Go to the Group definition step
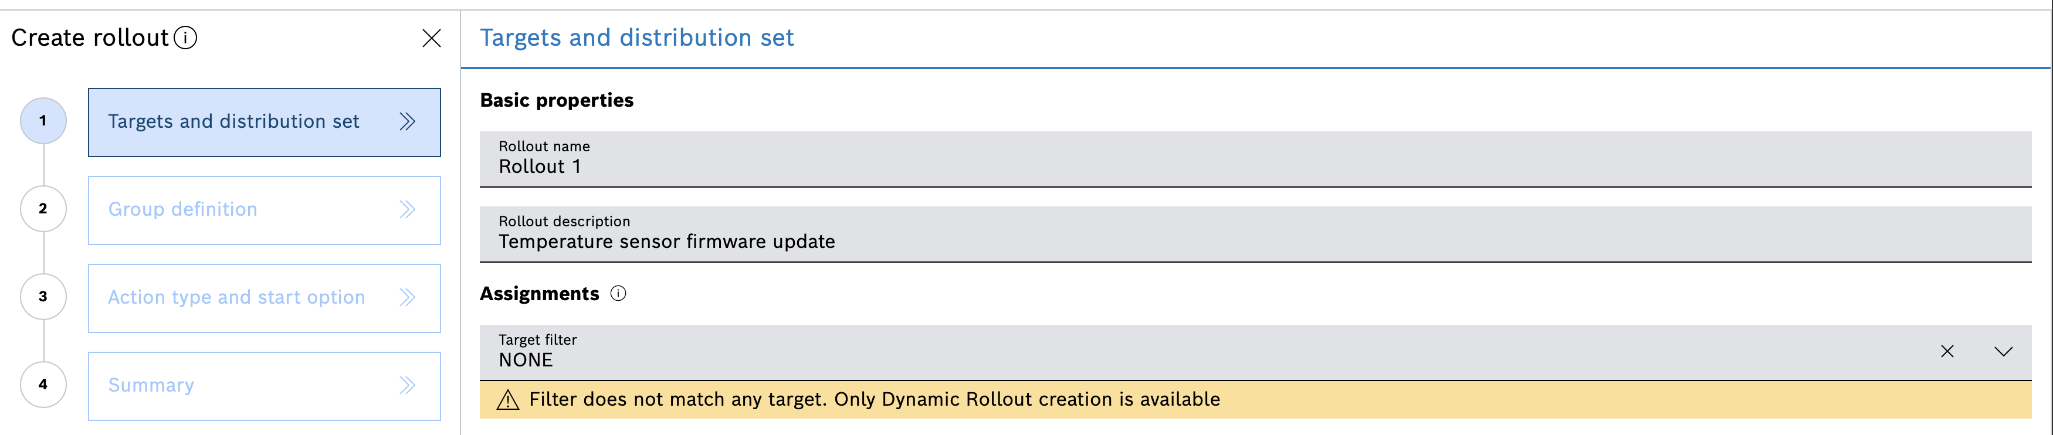 tap(183, 209)
